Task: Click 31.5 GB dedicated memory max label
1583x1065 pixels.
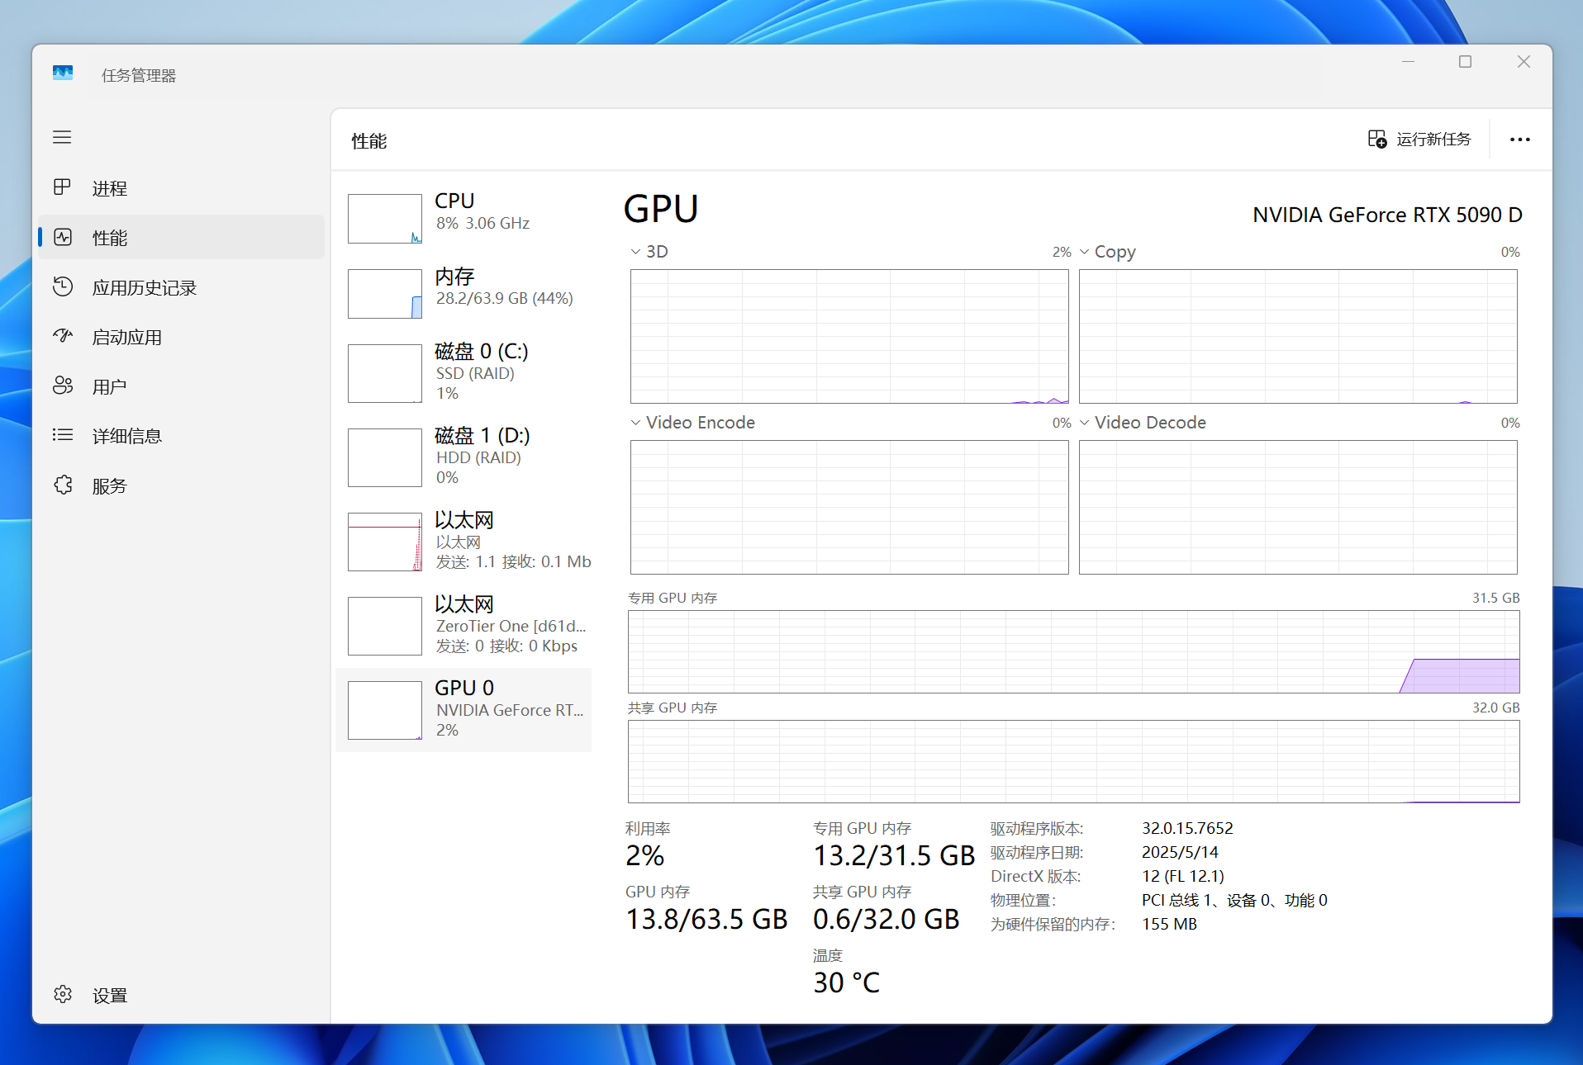Action: coord(1495,598)
